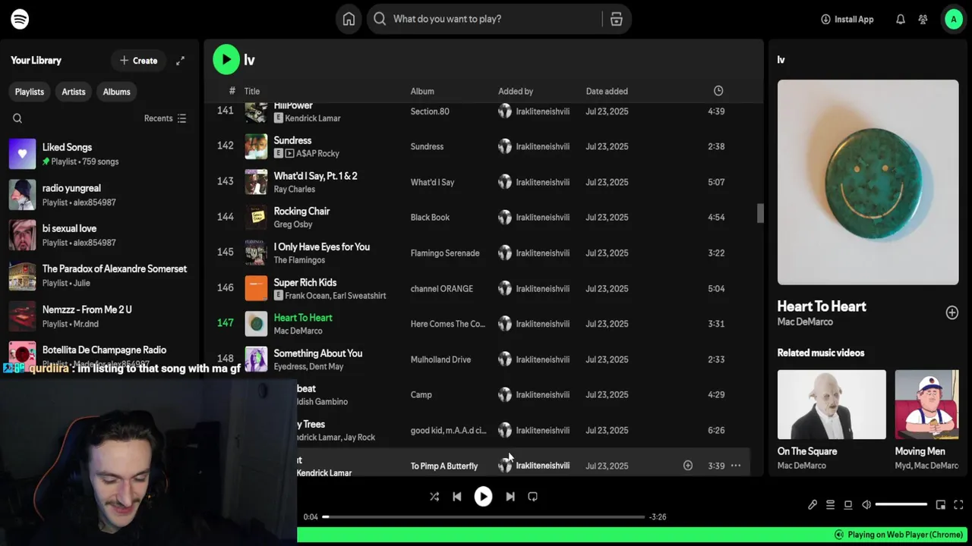This screenshot has height=546, width=972.
Task: Open the Spotify logo home link
Action: (x=20, y=19)
